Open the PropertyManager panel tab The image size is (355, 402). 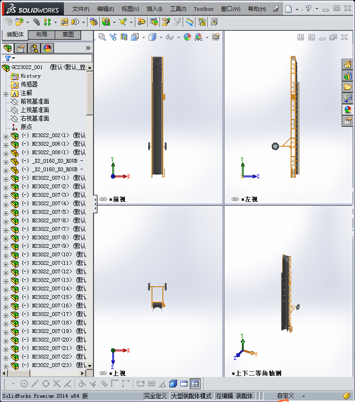[x=21, y=48]
